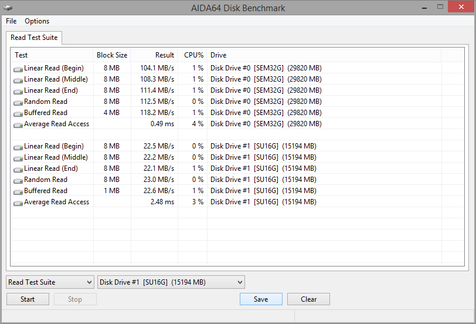The image size is (476, 324).
Task: Click drive icon for SU16G Linear Read (Begin)
Action: click(18, 147)
